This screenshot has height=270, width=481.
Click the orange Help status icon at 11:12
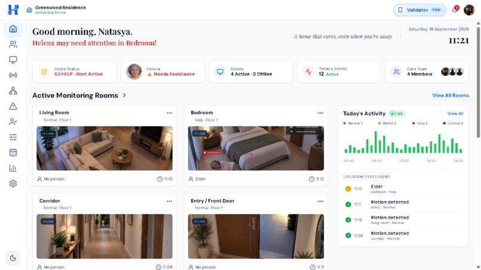[x=348, y=189]
